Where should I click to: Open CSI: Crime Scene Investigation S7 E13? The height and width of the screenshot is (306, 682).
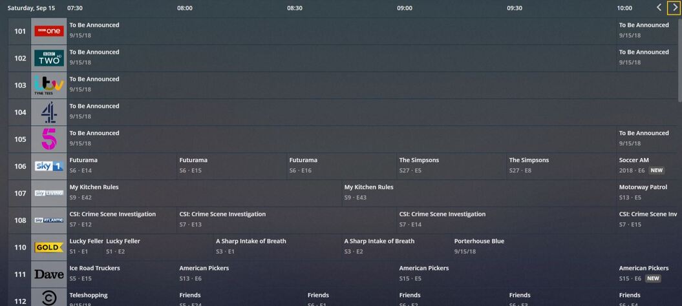point(287,220)
